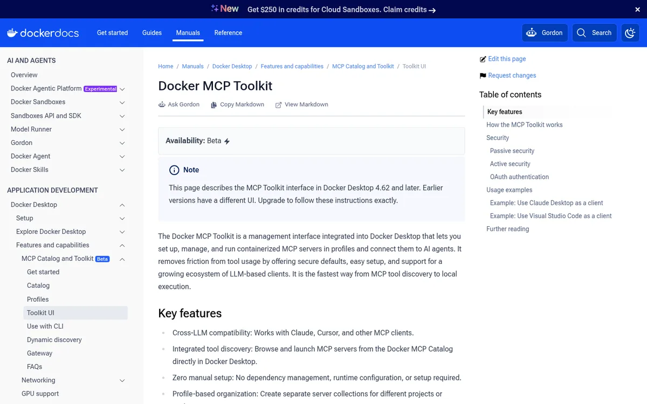Collapse the Docker Desktop section chevron
Image resolution: width=647 pixels, height=404 pixels.
122,205
